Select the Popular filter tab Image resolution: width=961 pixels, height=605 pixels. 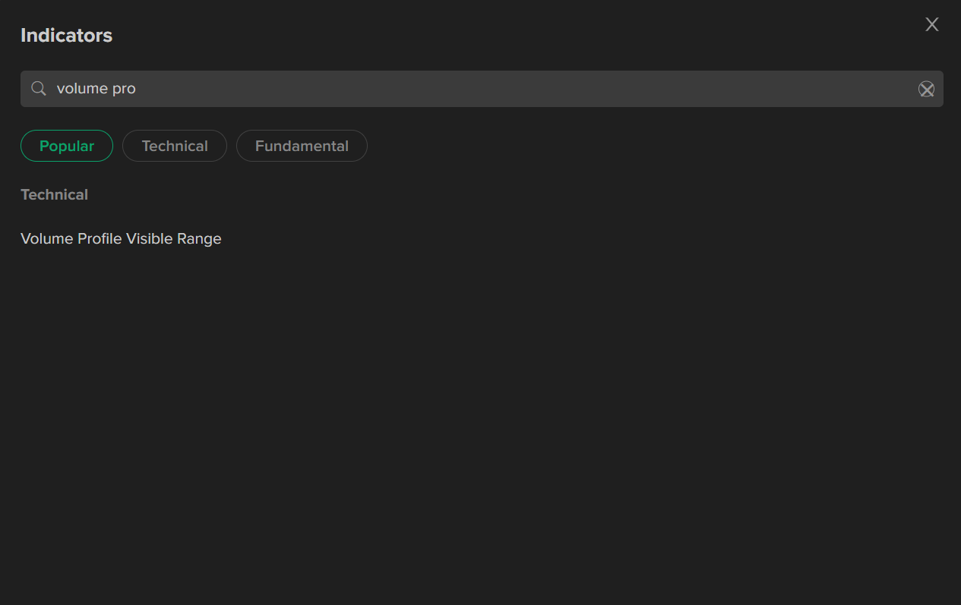coord(67,146)
